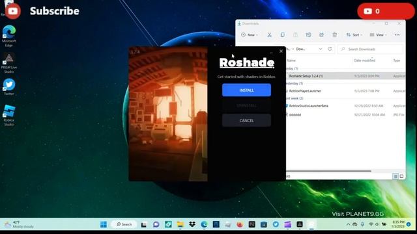Click the Search Downloads field

point(370,49)
